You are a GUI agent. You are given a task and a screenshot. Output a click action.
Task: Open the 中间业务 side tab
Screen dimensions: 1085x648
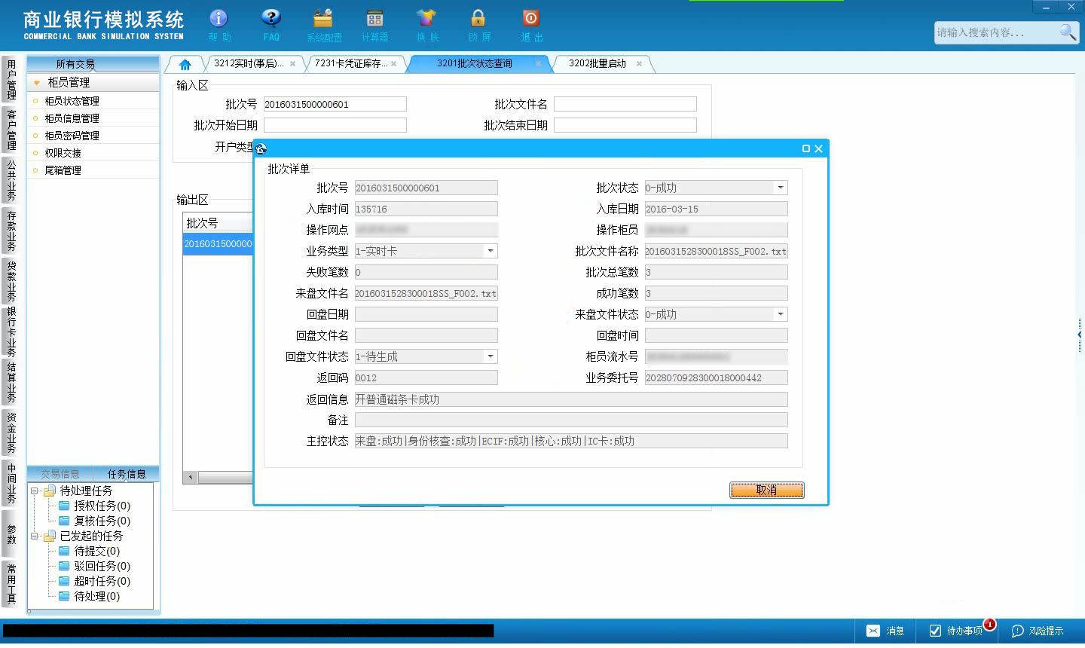(11, 483)
